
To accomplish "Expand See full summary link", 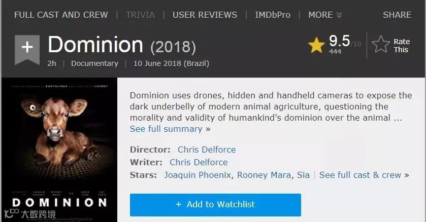I will pyautogui.click(x=166, y=129).
